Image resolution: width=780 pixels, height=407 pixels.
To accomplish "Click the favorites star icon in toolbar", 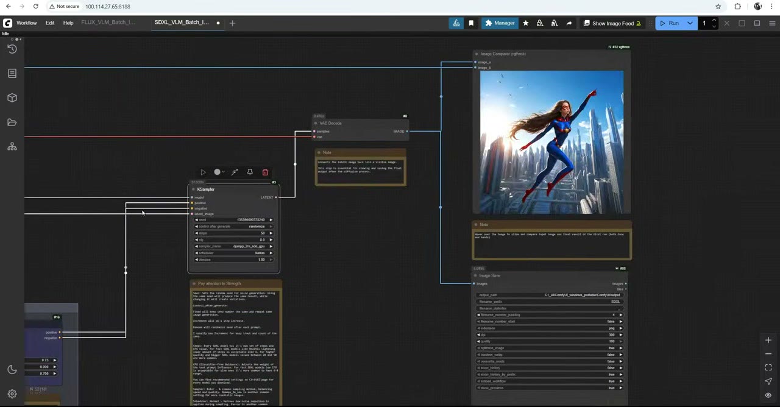I will tap(525, 23).
